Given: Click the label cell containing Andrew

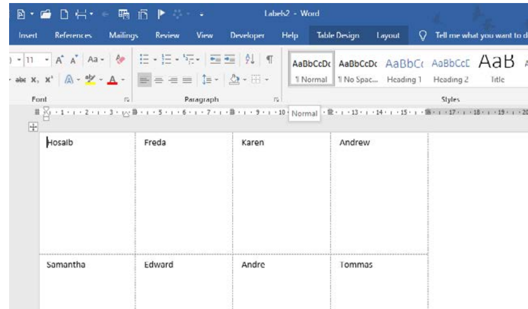Looking at the screenshot, I should point(379,193).
